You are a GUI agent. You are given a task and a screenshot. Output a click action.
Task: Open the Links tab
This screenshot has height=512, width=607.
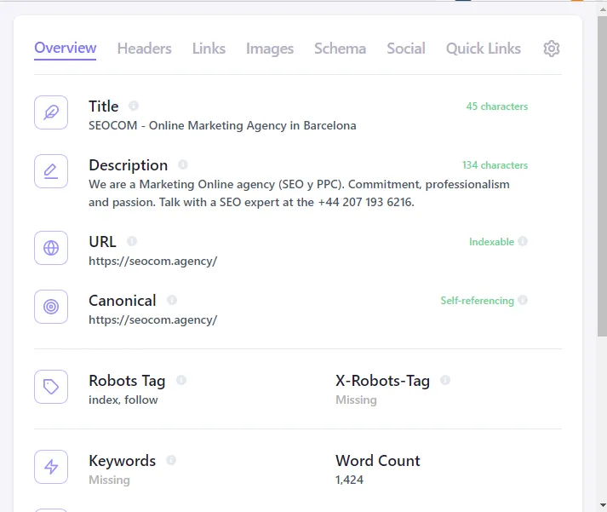point(209,49)
